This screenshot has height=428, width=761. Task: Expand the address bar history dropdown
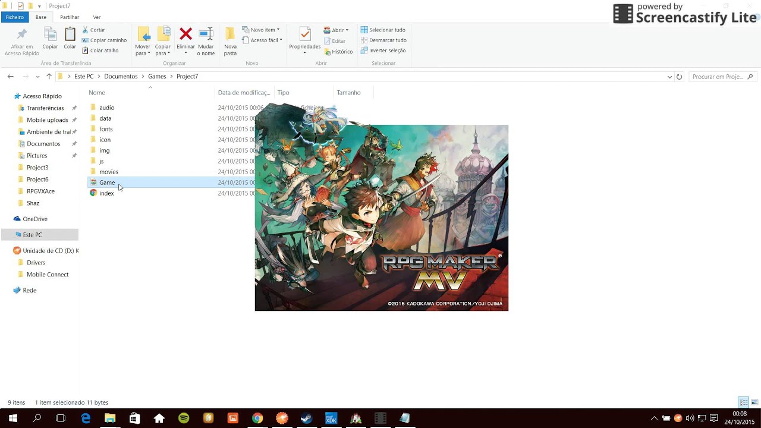[669, 77]
